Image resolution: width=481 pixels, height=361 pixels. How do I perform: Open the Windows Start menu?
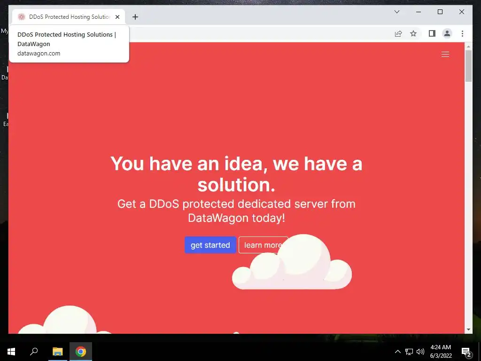point(11,352)
